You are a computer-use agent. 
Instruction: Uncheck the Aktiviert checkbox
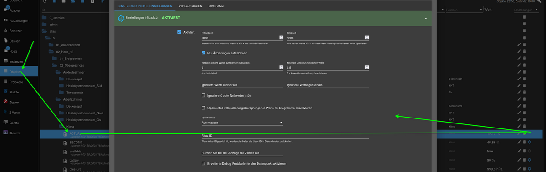coord(180,32)
